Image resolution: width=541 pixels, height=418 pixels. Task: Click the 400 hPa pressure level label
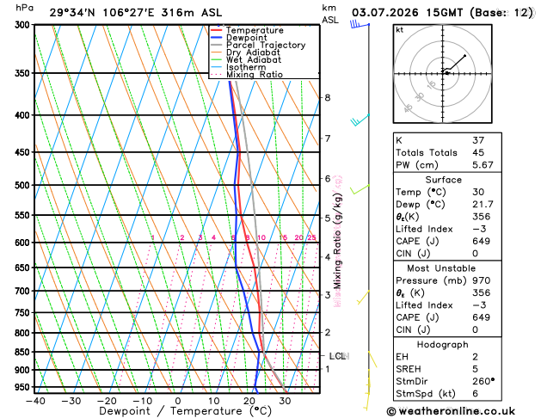coord(24,115)
